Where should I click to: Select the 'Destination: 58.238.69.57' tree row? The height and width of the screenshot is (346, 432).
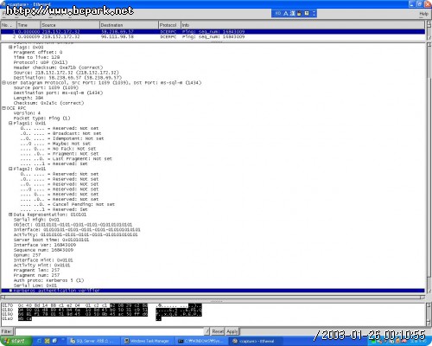click(x=67, y=78)
